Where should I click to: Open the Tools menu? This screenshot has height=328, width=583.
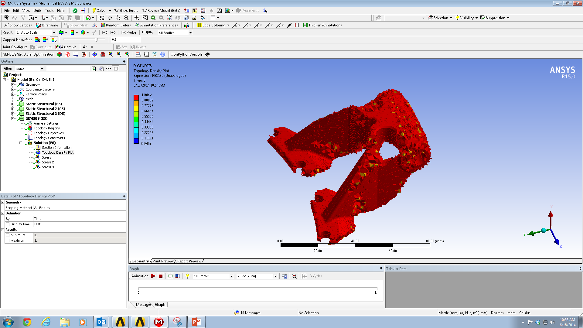[49, 10]
